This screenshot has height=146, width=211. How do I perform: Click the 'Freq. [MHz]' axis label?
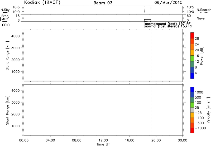pyautogui.click(x=5, y=18)
